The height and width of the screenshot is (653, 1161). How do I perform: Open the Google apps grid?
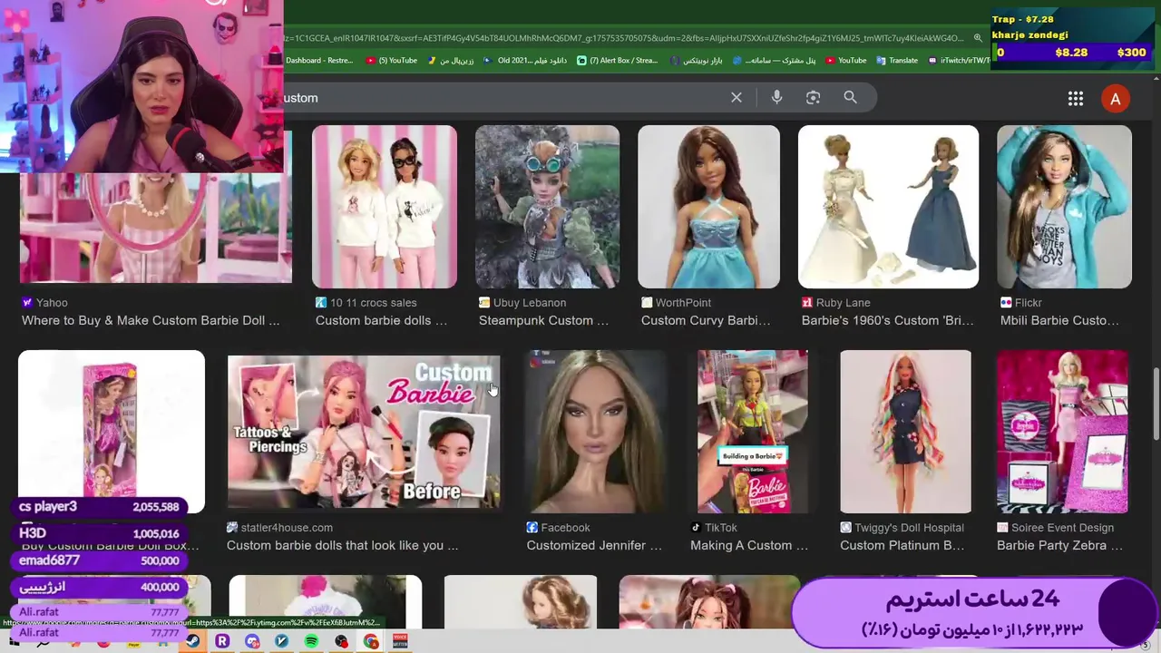tap(1076, 99)
